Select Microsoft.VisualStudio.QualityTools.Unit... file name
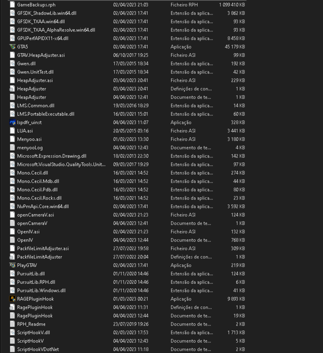 click(x=61, y=164)
